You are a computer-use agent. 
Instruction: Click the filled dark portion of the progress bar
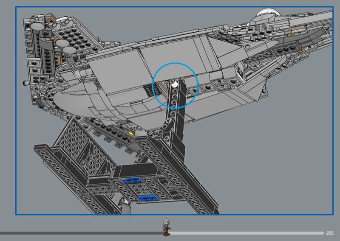[82, 233]
